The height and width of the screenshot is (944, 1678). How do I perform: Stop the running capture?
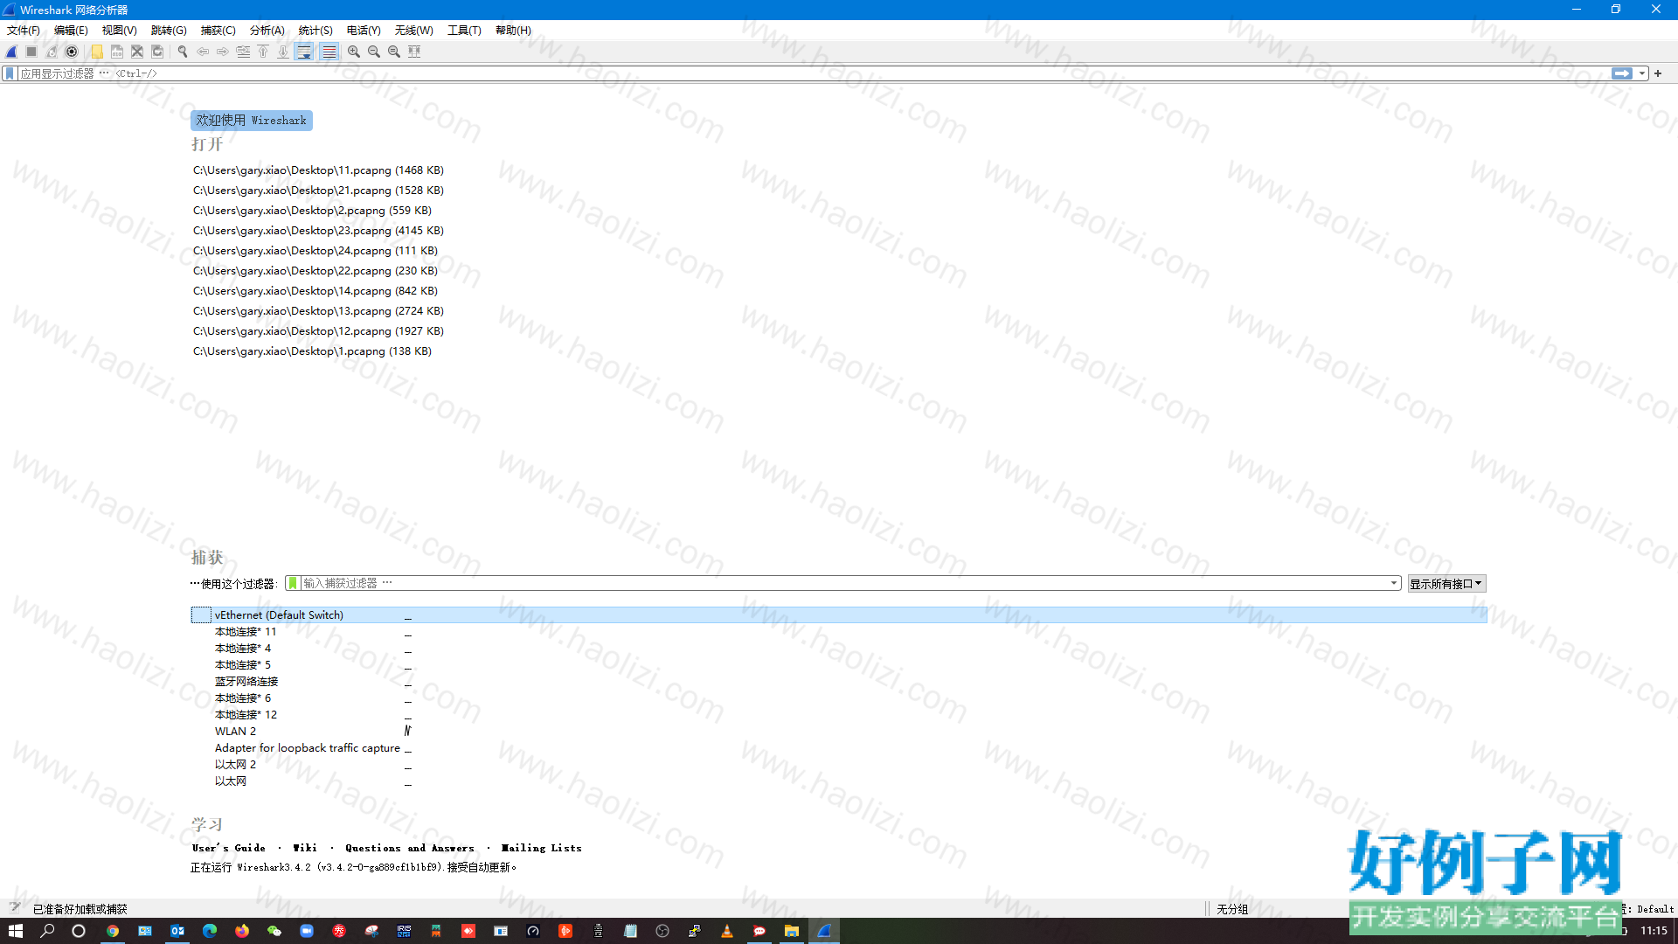[31, 52]
